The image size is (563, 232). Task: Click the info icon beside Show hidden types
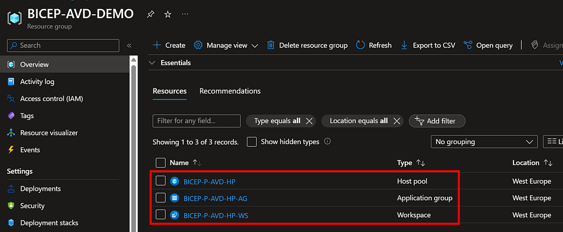[327, 141]
